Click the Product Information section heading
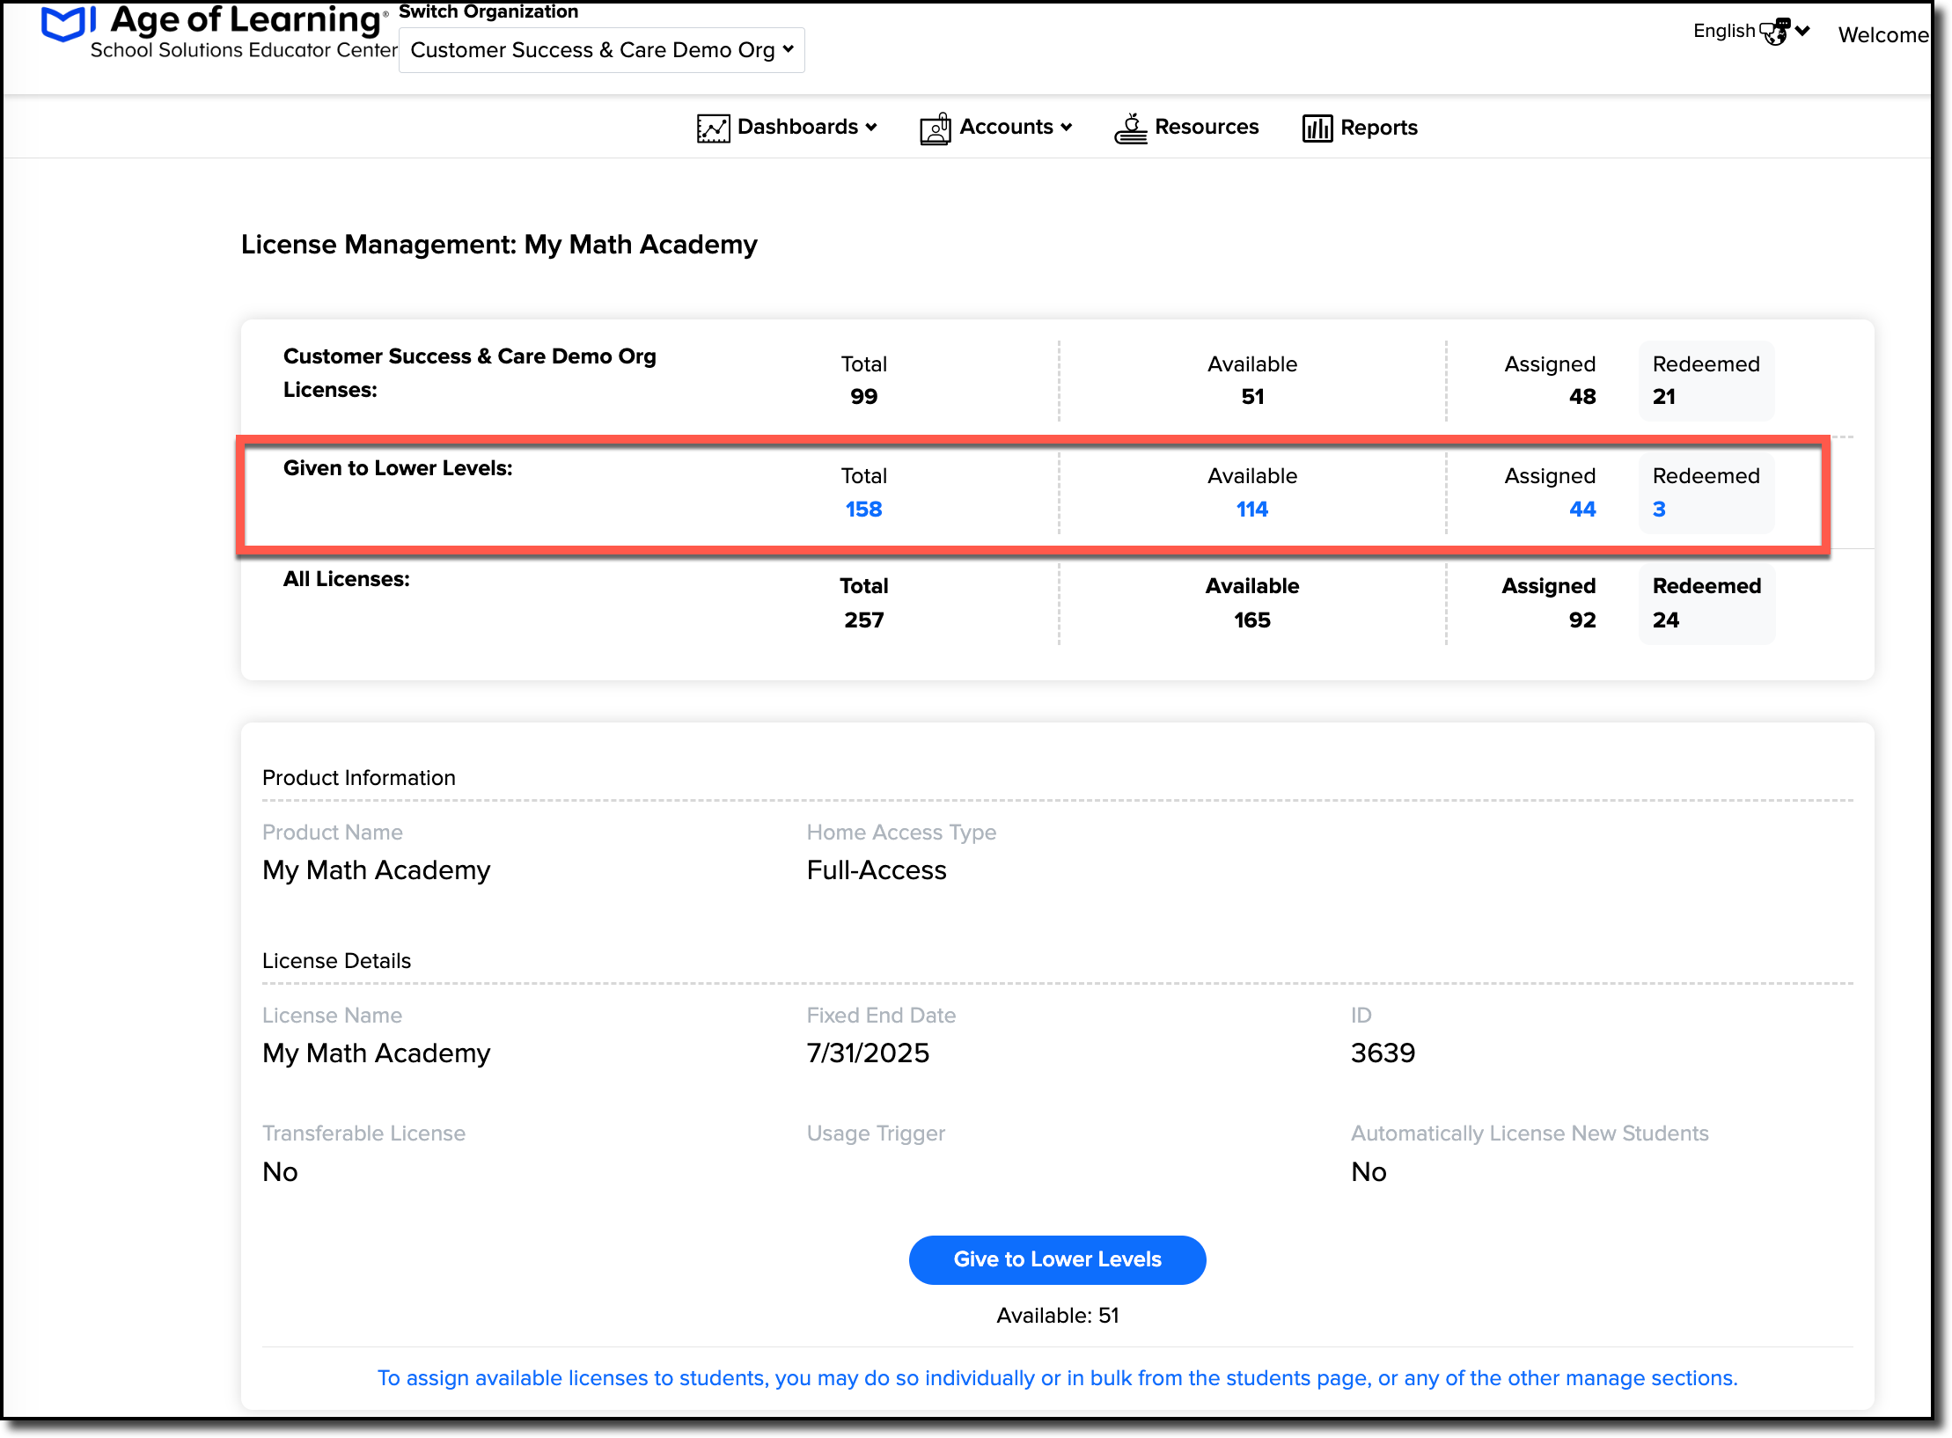The height and width of the screenshot is (1438, 1952). coord(359,778)
